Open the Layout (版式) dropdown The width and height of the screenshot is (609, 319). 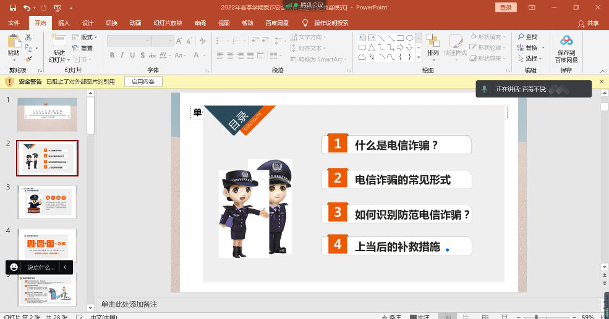tap(85, 38)
